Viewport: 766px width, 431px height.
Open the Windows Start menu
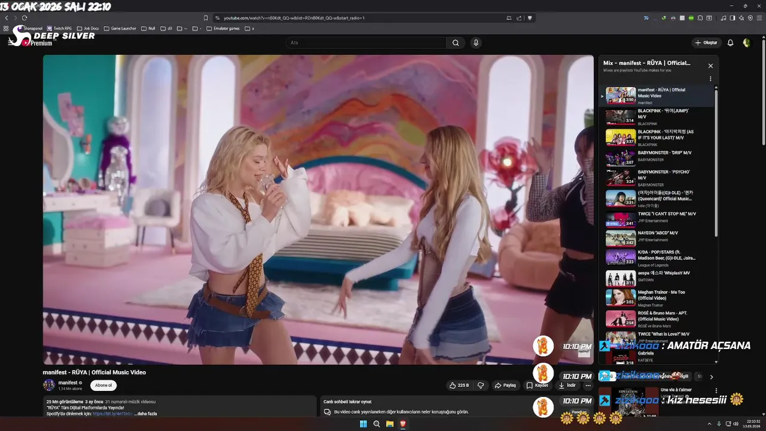click(363, 424)
